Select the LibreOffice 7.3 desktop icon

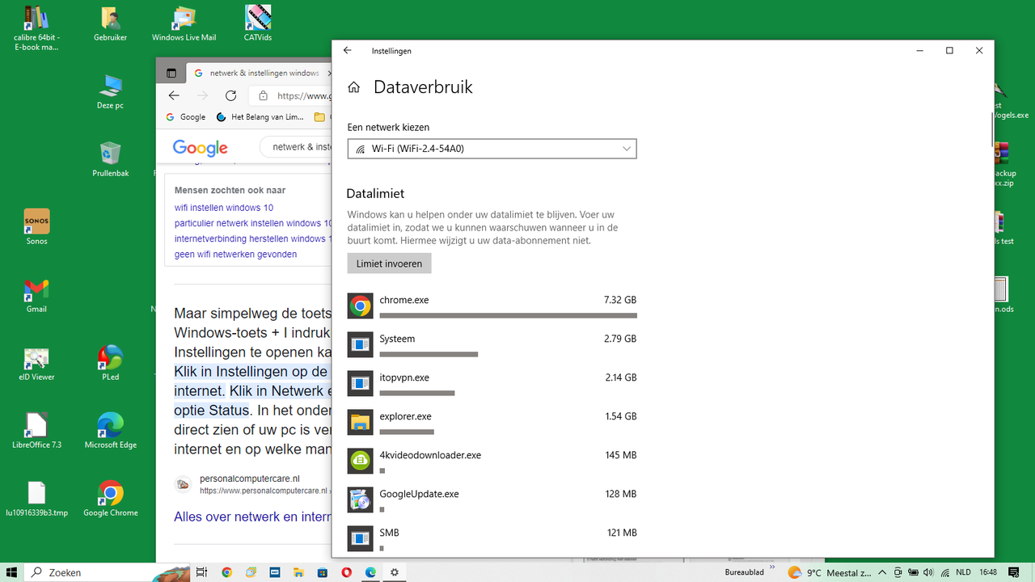point(36,432)
